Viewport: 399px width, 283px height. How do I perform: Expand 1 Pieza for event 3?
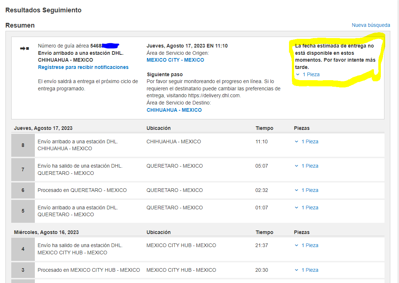tap(307, 270)
